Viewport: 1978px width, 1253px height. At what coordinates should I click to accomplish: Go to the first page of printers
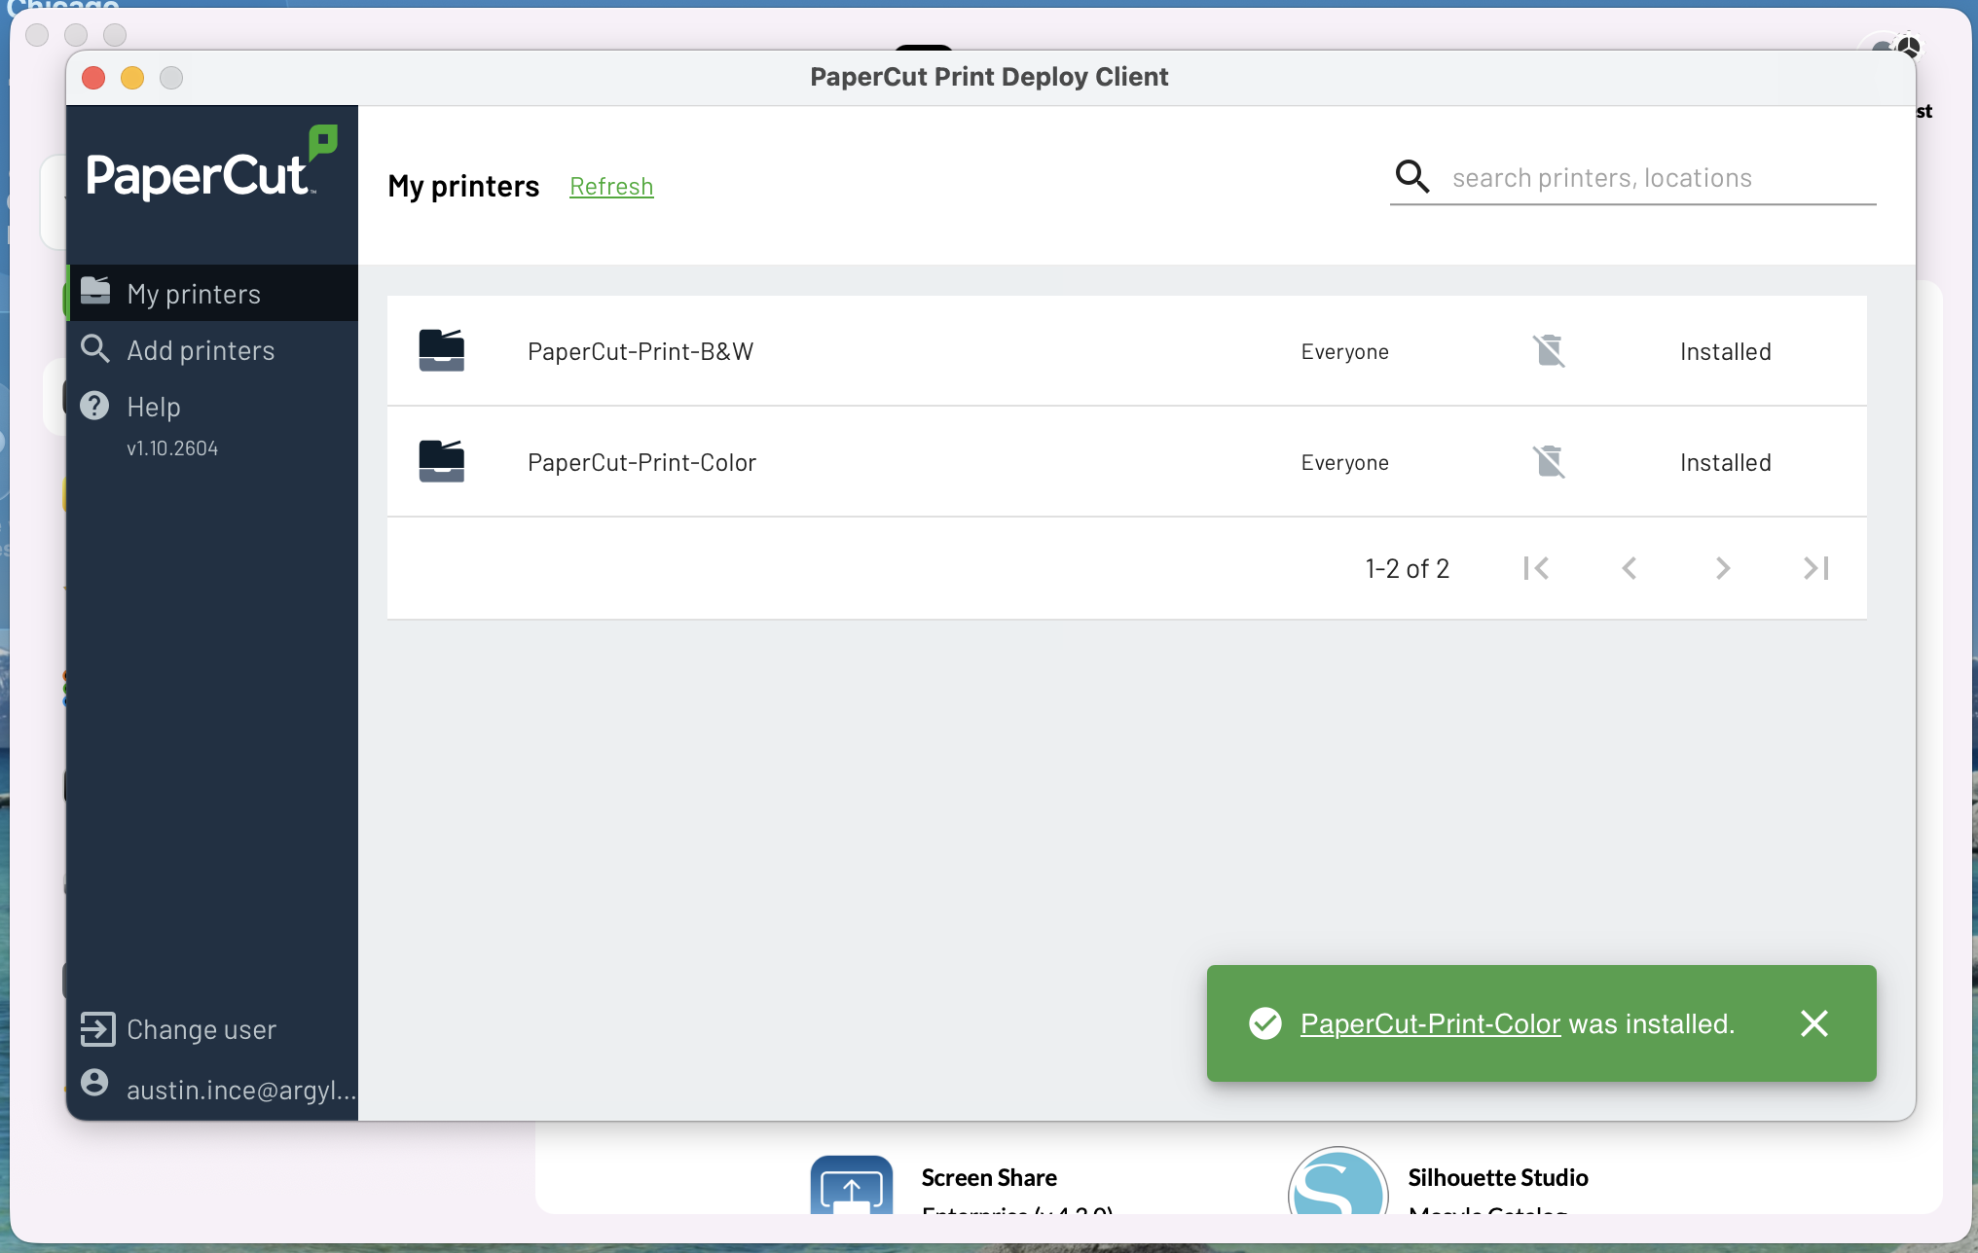pos(1536,568)
